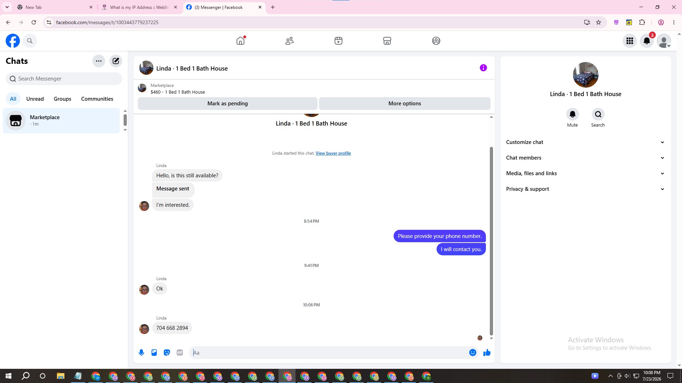Start a new message with compose icon
The image size is (682, 383).
tap(116, 61)
